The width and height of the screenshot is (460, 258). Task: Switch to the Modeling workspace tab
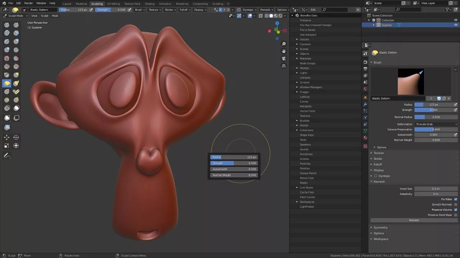[81, 4]
